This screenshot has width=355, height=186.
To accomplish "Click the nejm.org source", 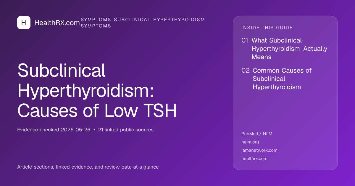I will [250, 142].
